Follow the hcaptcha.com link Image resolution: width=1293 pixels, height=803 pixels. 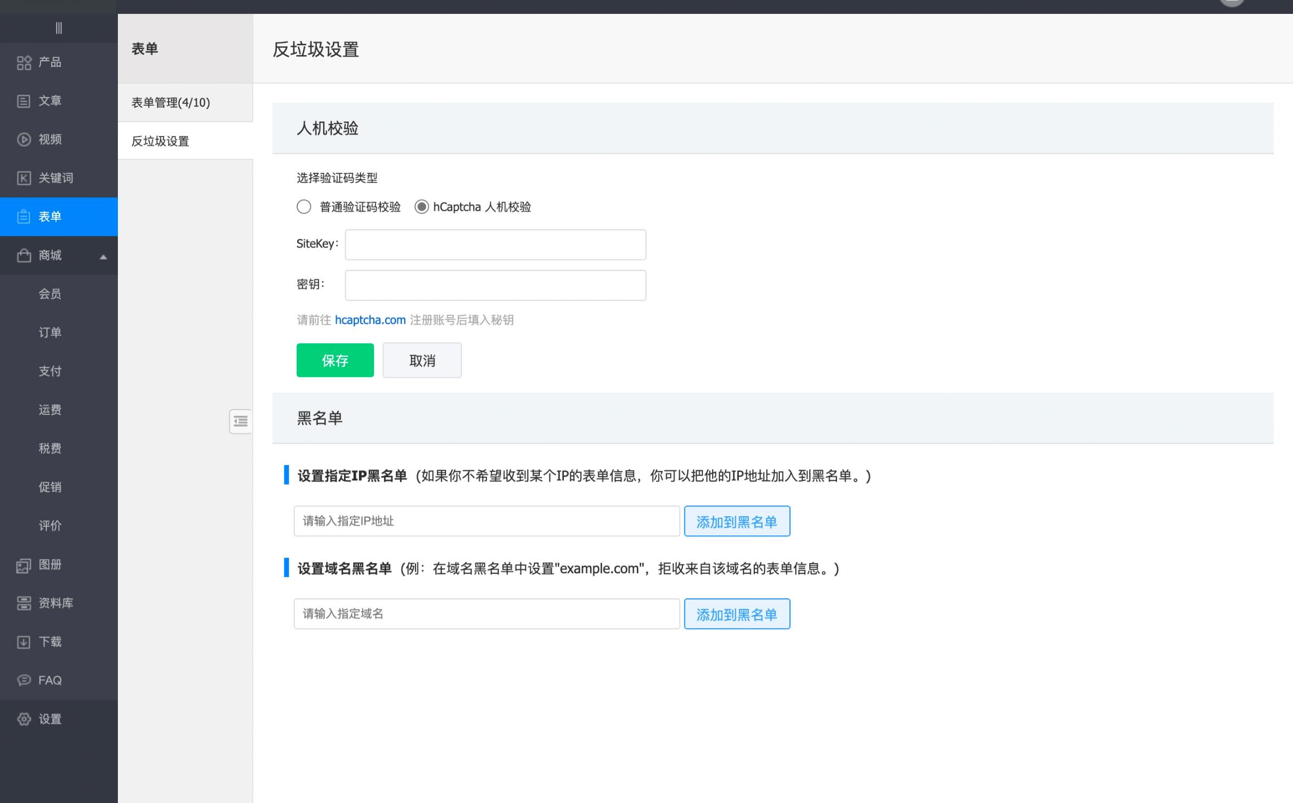[x=370, y=320]
